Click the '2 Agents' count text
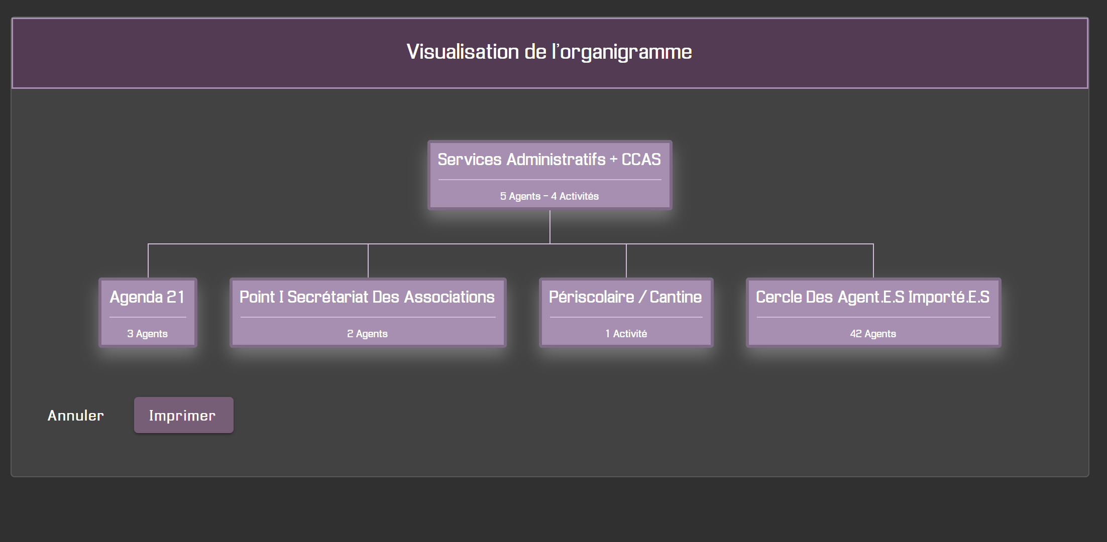This screenshot has width=1107, height=542. point(368,334)
